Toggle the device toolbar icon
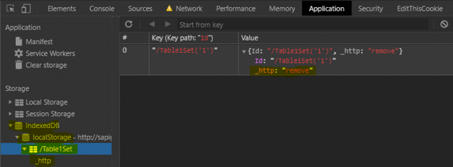Viewport: 453px width, 167px height. pos(26,9)
